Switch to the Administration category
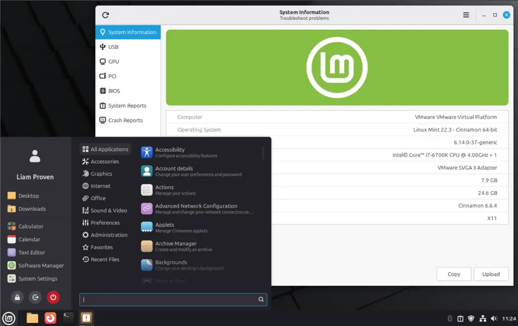This screenshot has width=518, height=326. pyautogui.click(x=108, y=235)
